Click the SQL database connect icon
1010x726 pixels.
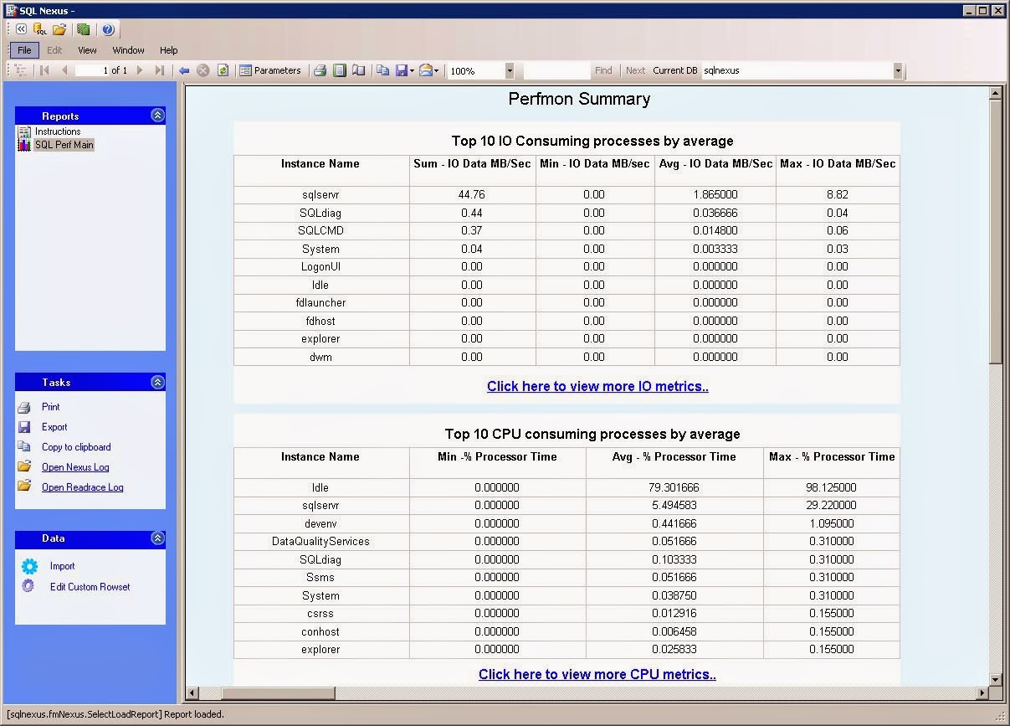[x=40, y=29]
